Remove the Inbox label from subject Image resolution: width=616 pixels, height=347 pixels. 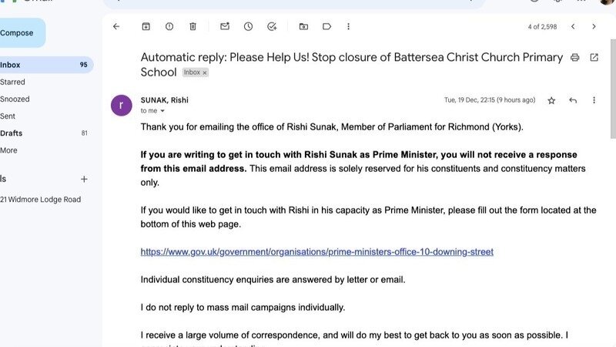click(x=205, y=72)
